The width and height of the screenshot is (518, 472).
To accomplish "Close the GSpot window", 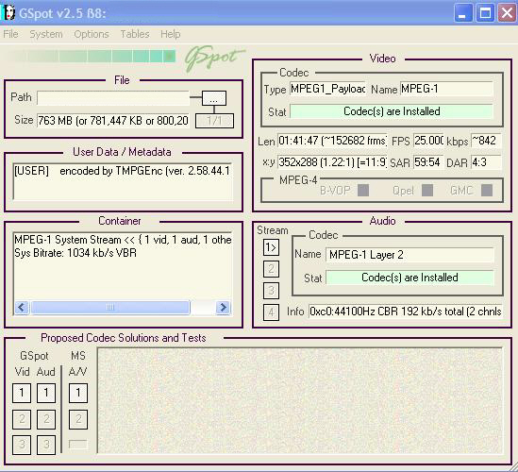I will (507, 13).
